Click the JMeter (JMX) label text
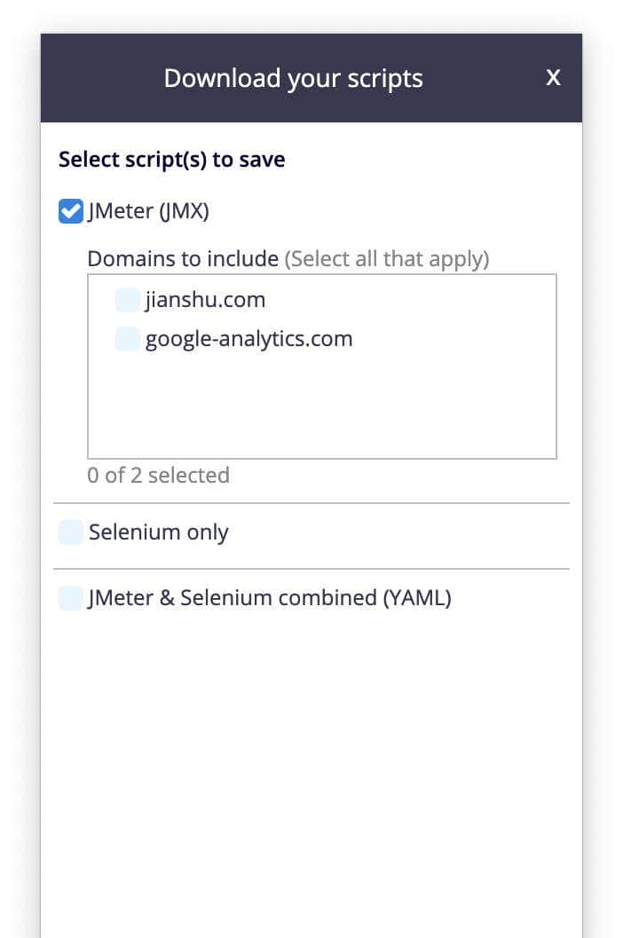This screenshot has height=938, width=623. coord(148,211)
